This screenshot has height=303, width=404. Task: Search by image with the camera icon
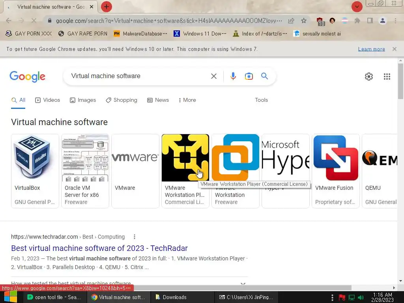pyautogui.click(x=249, y=76)
